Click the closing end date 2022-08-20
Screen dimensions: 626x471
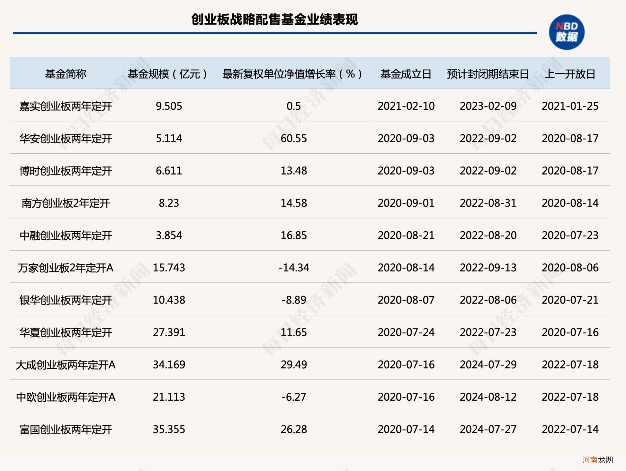pyautogui.click(x=488, y=235)
